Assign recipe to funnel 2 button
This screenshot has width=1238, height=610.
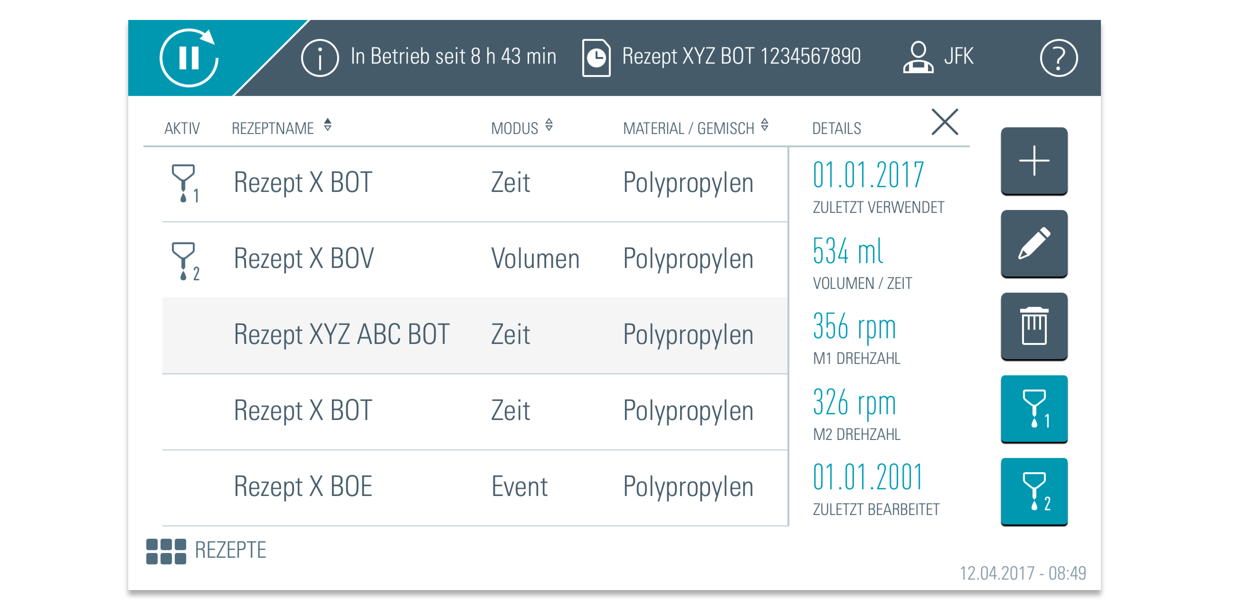point(1034,491)
